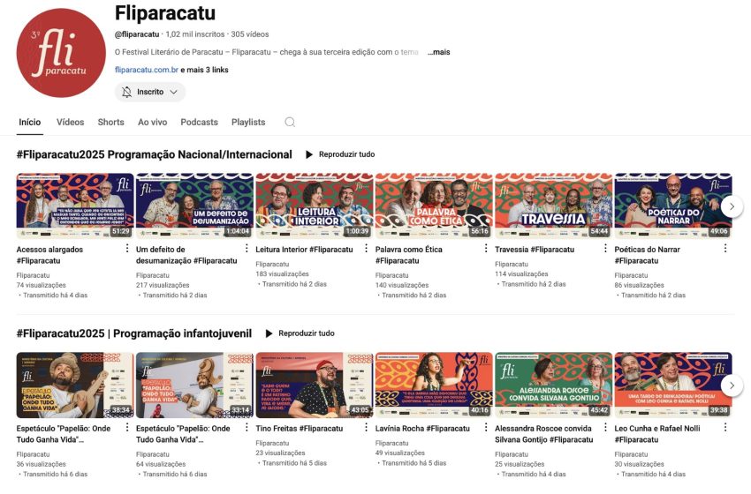751x494 pixels.
Task: Advance the infantojuvenil carousel with next arrow
Action: tap(732, 385)
